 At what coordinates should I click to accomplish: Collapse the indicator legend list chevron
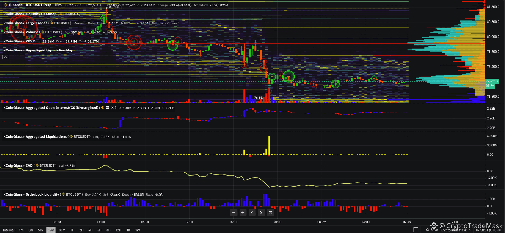point(6,57)
